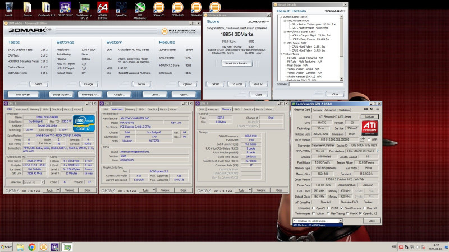
Task: Collapse the CPU Score tree node
Action: click(285, 43)
